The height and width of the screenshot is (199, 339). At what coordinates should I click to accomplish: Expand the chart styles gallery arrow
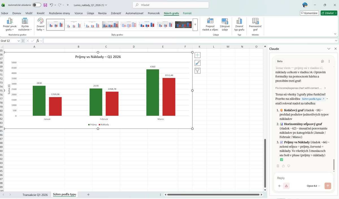(x=195, y=25)
